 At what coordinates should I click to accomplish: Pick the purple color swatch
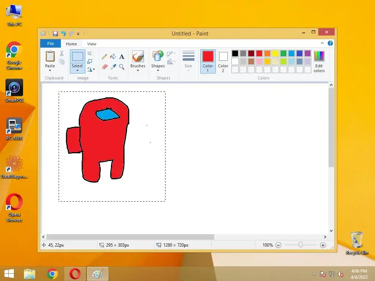click(x=308, y=53)
